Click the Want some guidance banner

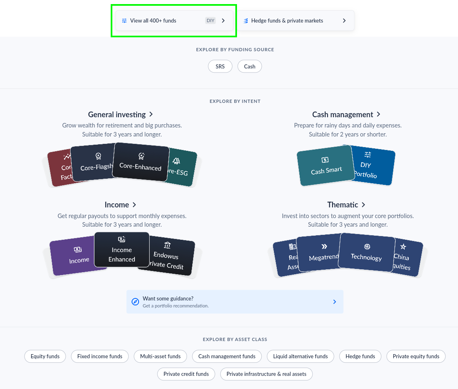tap(235, 302)
